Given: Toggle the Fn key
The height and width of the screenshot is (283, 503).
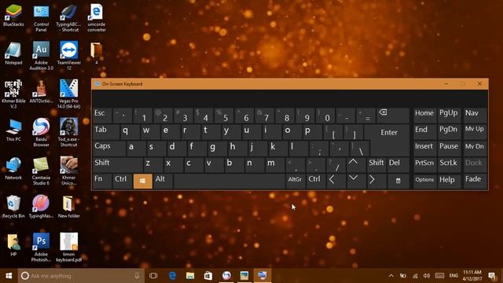Looking at the screenshot, I should pyautogui.click(x=102, y=181).
